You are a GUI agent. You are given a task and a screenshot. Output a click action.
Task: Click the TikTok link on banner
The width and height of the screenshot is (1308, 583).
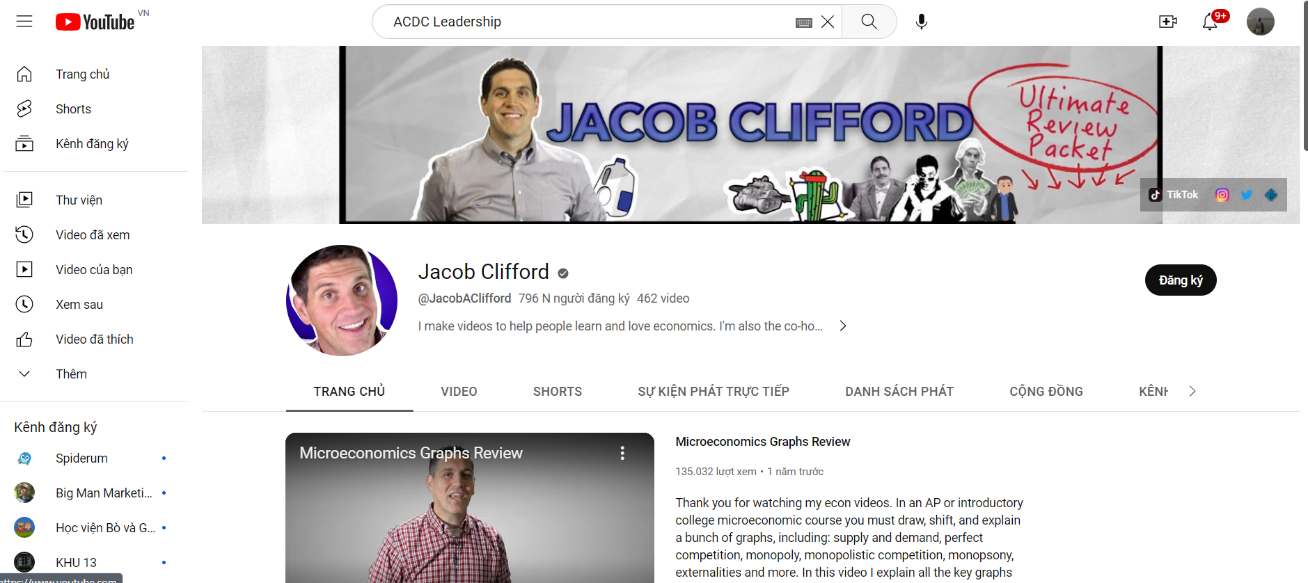(x=1174, y=195)
